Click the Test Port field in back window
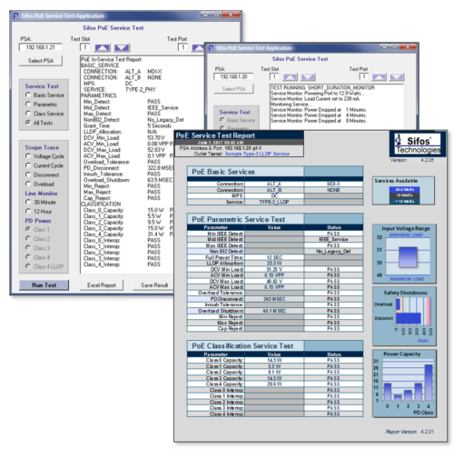Screen dimensions: 454x449 tap(183, 47)
